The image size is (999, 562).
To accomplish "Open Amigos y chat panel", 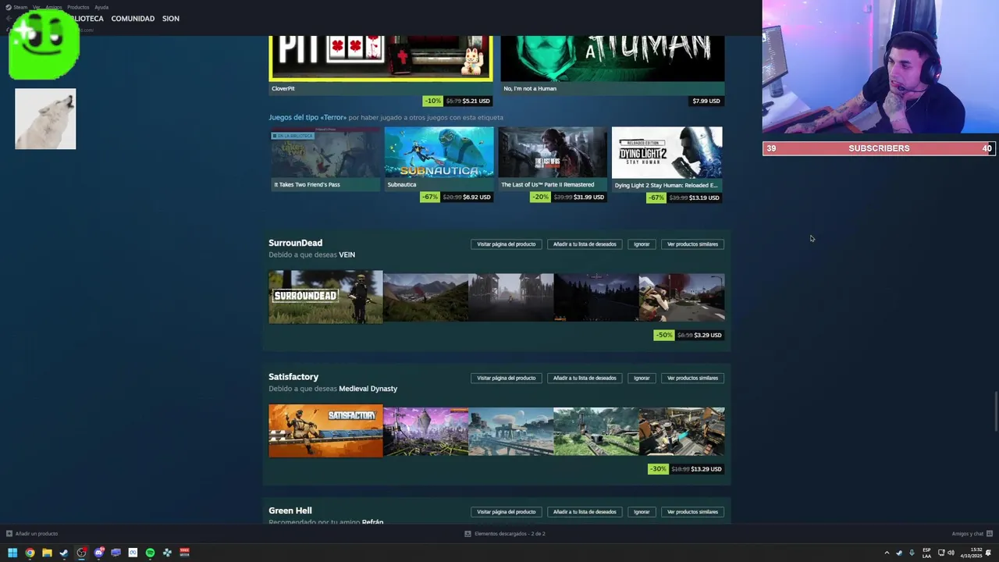I will [x=972, y=534].
